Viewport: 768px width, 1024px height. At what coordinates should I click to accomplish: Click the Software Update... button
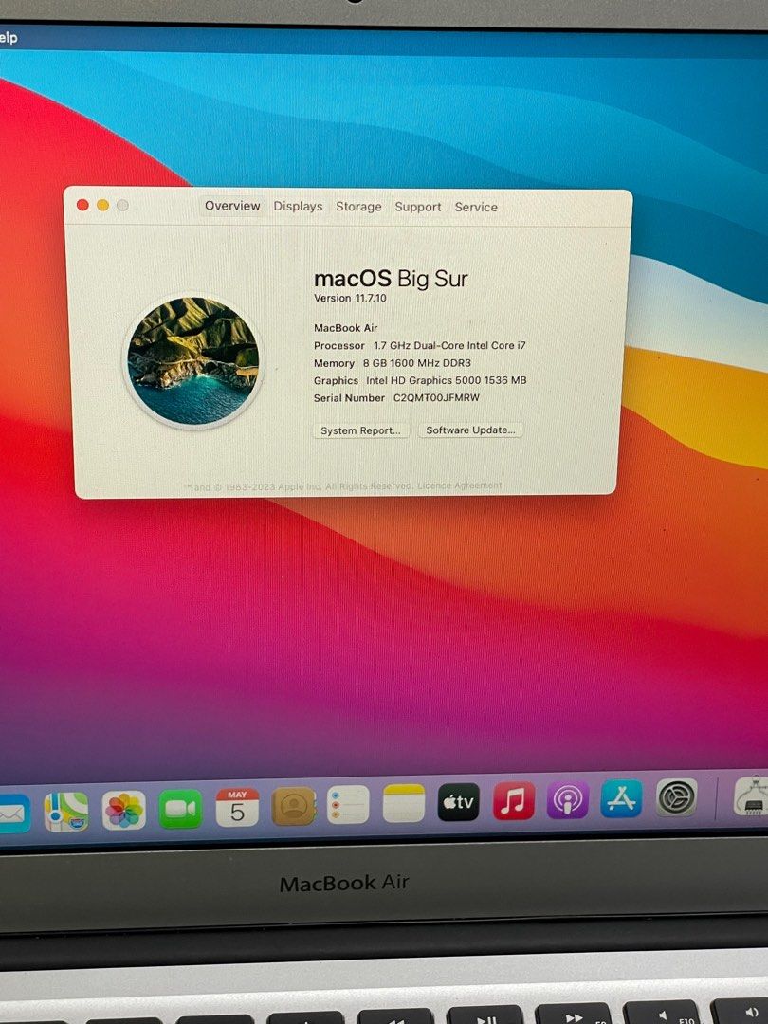pyautogui.click(x=470, y=430)
